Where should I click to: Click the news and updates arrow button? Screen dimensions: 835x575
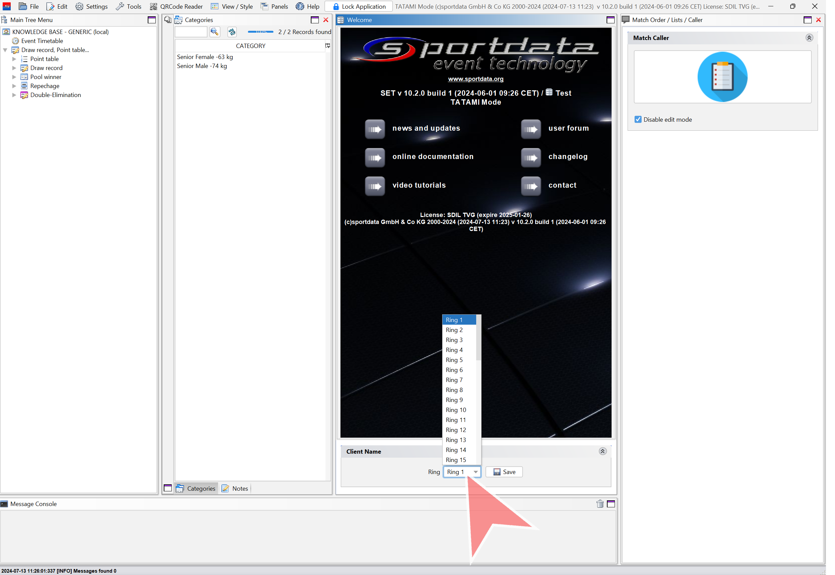pos(375,129)
